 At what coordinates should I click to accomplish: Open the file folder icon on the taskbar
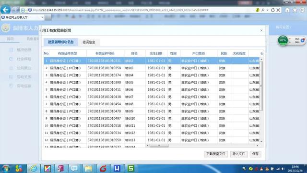tap(88, 169)
